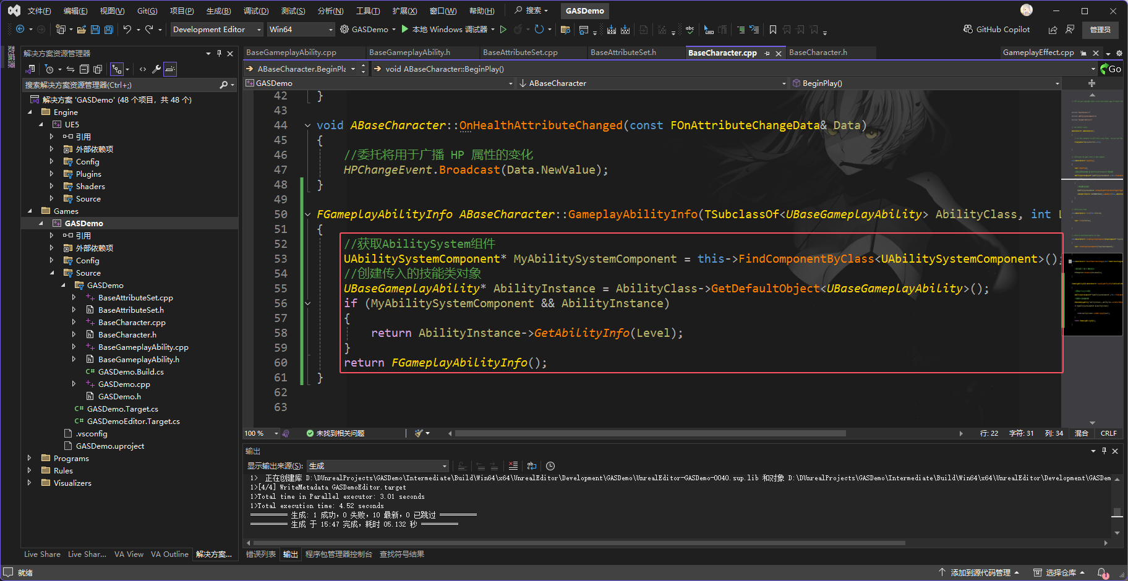Click the Find in Files folder-search icon
The image size is (1128, 581).
[x=565, y=29]
